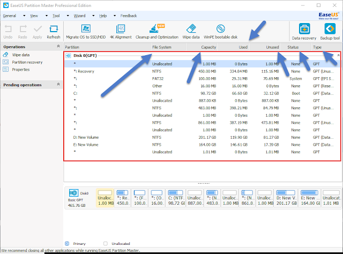The image size is (343, 254).
Task: Click the Undo toolbar icon
Action: point(8,32)
